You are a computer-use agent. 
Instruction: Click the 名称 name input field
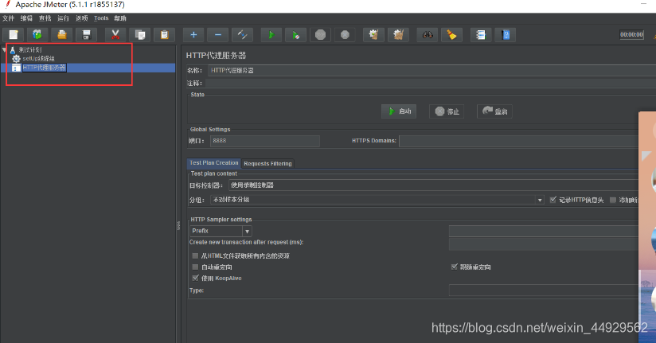(x=431, y=70)
